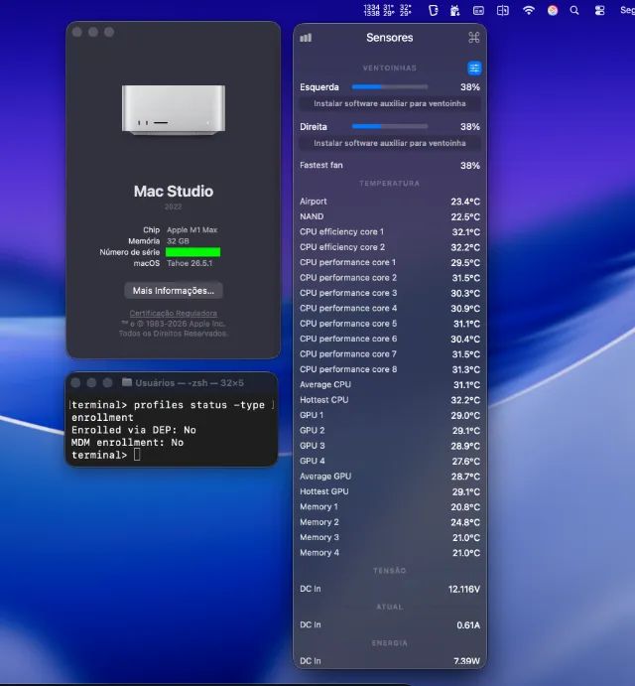Click the DC In 12.116V voltage row

[x=390, y=589]
